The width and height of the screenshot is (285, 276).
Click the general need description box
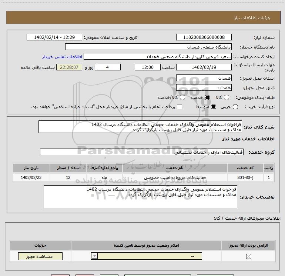point(140,127)
